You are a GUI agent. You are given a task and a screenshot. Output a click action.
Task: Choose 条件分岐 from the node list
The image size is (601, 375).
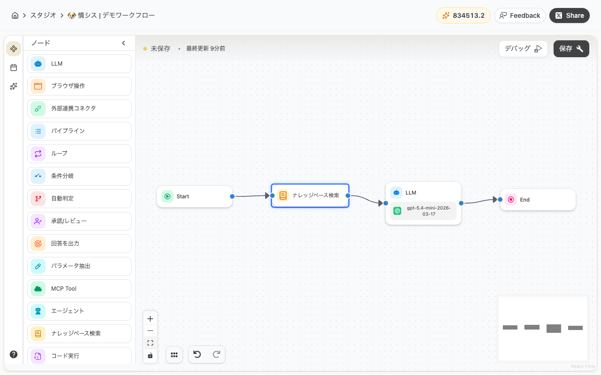pyautogui.click(x=79, y=176)
